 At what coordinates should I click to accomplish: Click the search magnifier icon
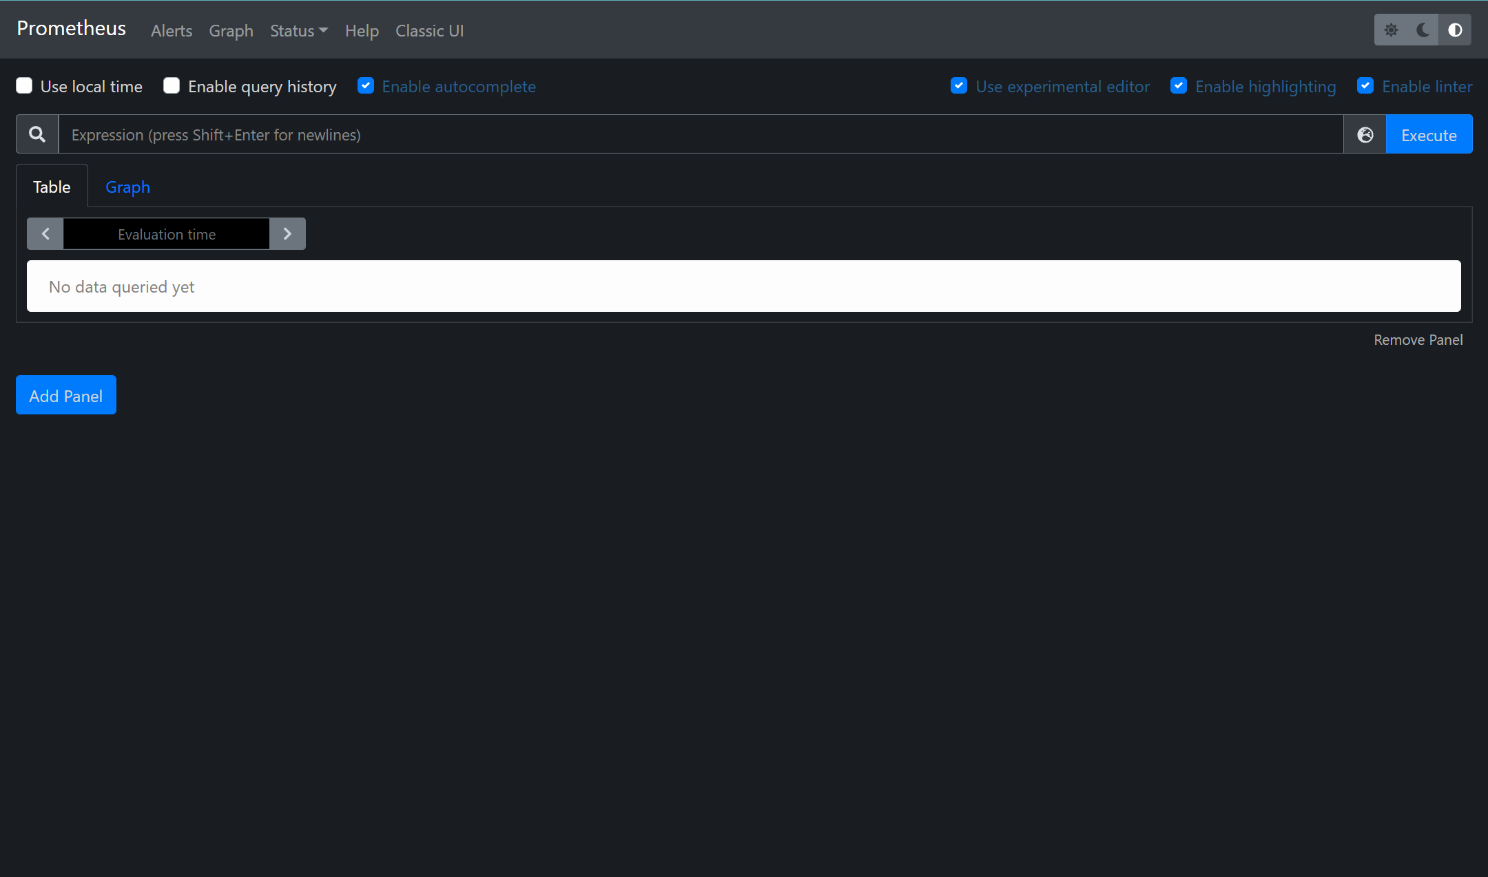pyautogui.click(x=37, y=134)
